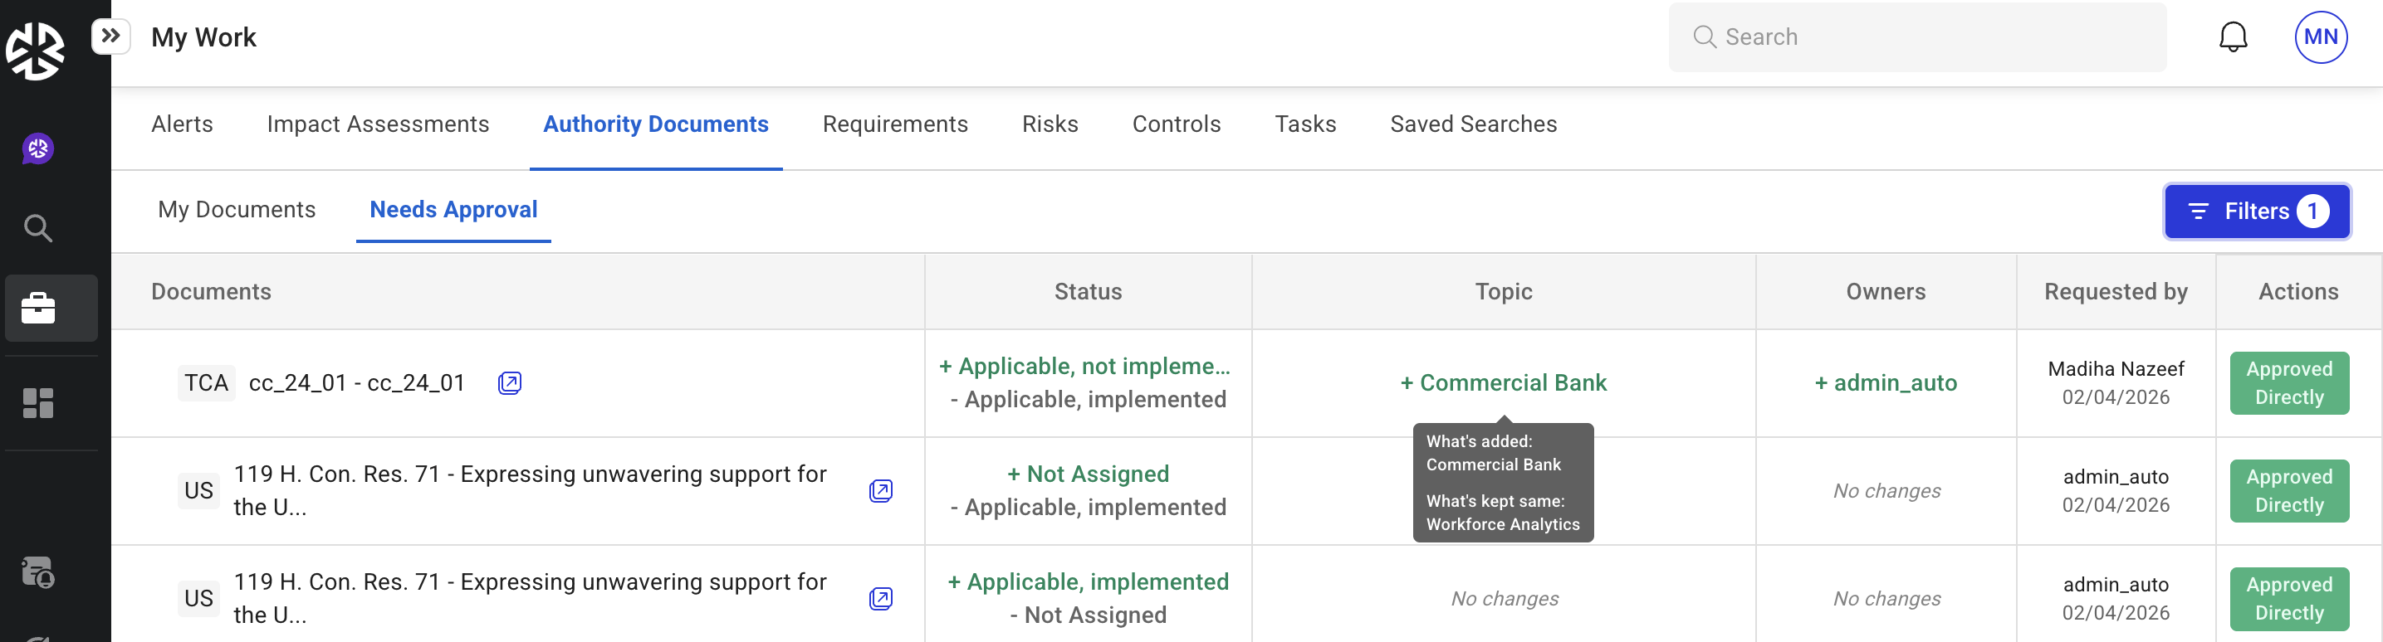Open the sidebar search magnifier icon

pos(38,227)
